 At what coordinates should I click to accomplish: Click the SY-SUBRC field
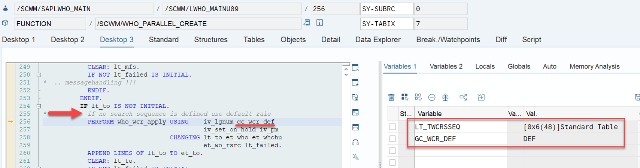click(x=387, y=9)
